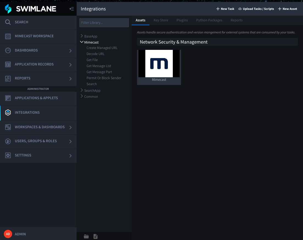The height and width of the screenshot is (240, 303).
Task: Expand the BaseApp tree node
Action: (82, 36)
